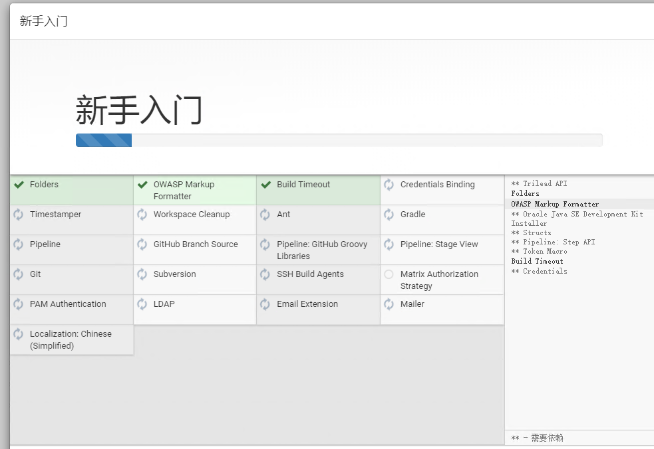Click the pending icon beside Mailer

pos(389,304)
